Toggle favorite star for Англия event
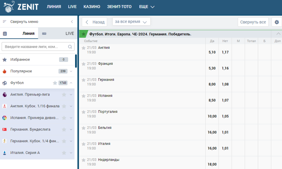This screenshot has width=282, height=169. pyautogui.click(x=84, y=48)
